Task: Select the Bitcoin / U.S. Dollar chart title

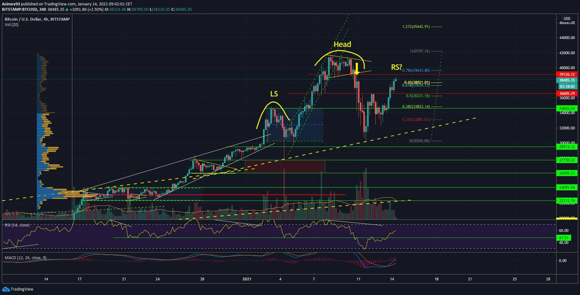Action: coord(37,19)
